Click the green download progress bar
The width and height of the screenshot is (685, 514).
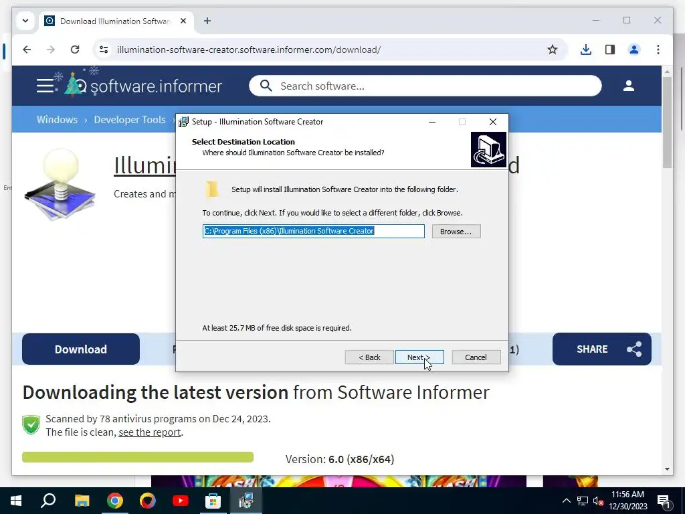click(x=138, y=456)
